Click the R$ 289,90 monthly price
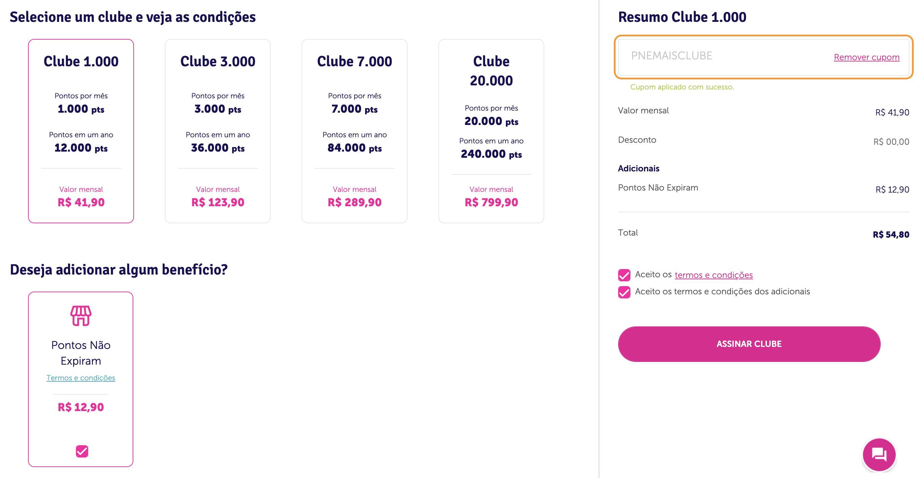 [354, 202]
